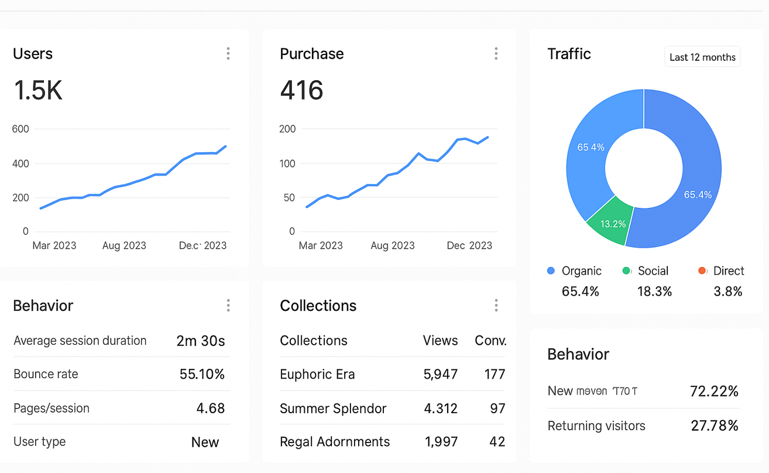Click the Bounce rate row
769x473 pixels.
point(120,374)
